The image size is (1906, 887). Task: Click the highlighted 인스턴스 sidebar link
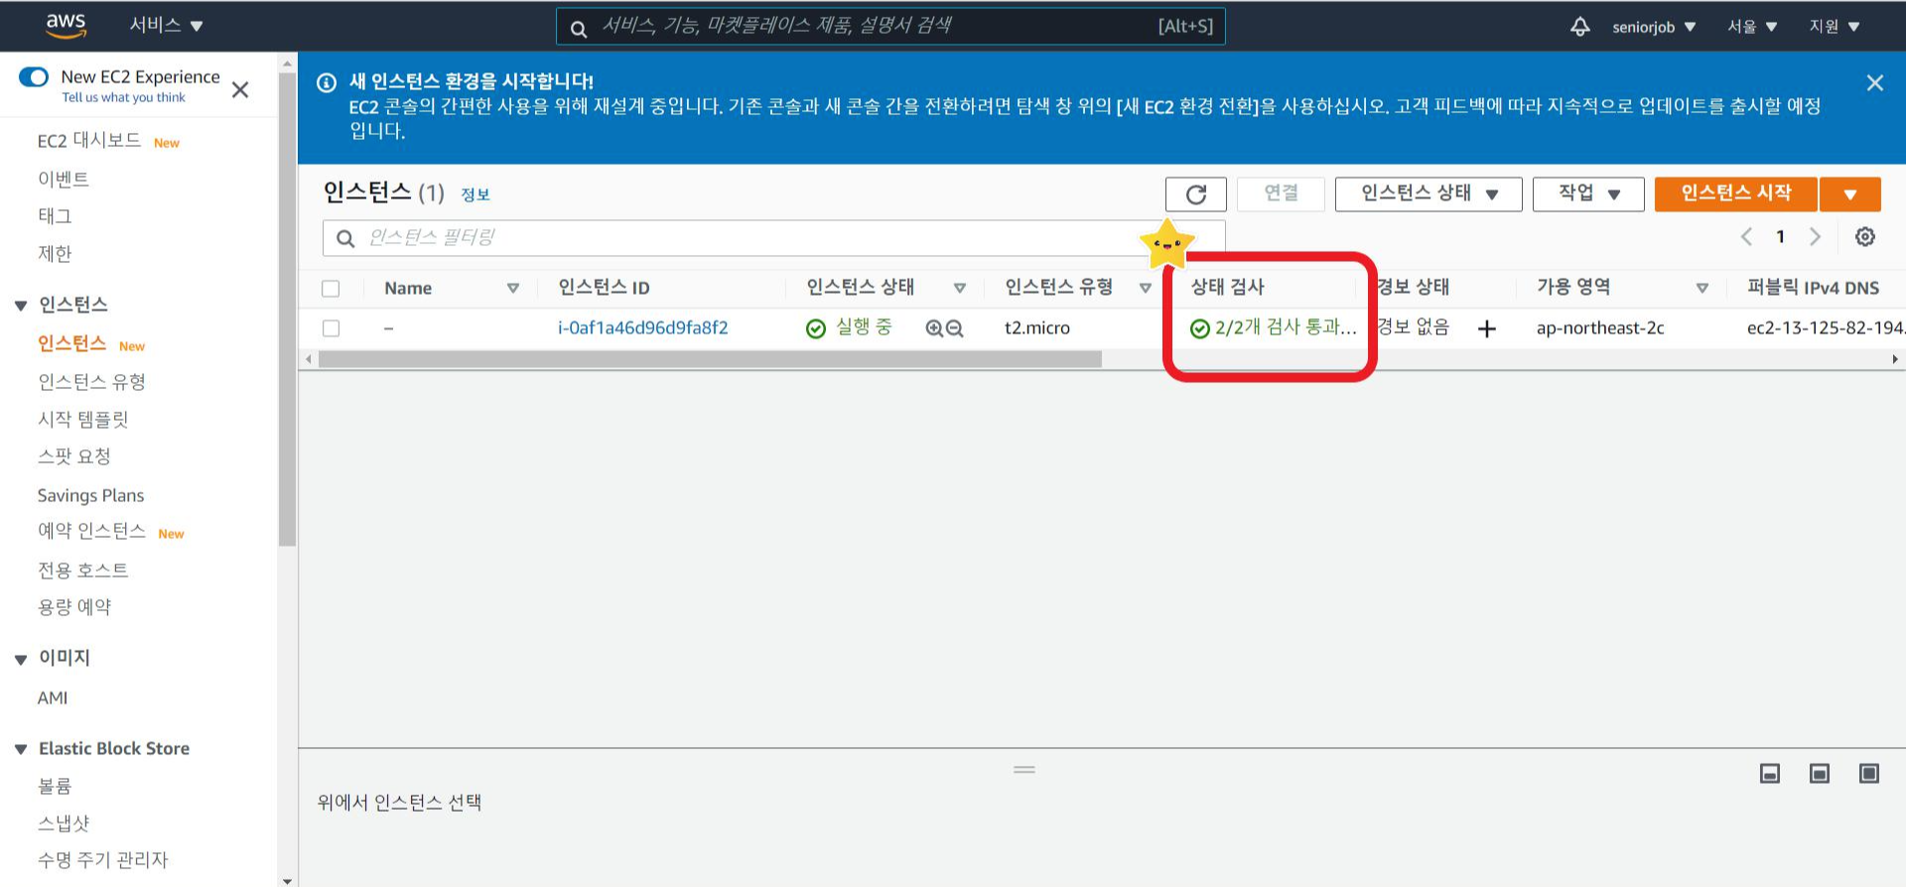(x=71, y=343)
